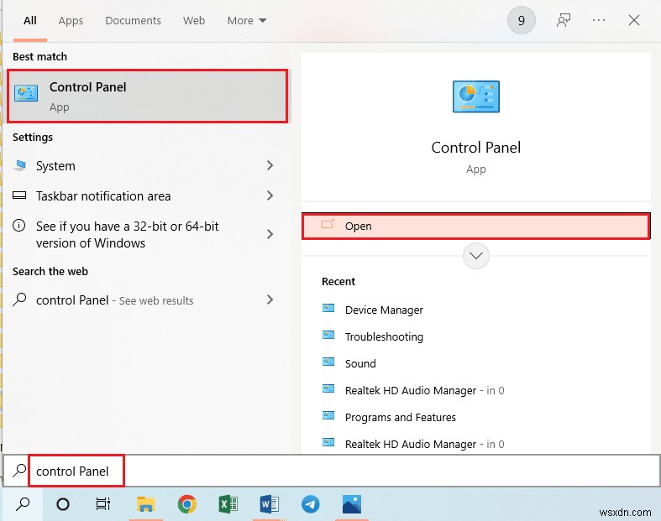
Task: Expand Taskbar notification area result arrow
Action: 270,196
